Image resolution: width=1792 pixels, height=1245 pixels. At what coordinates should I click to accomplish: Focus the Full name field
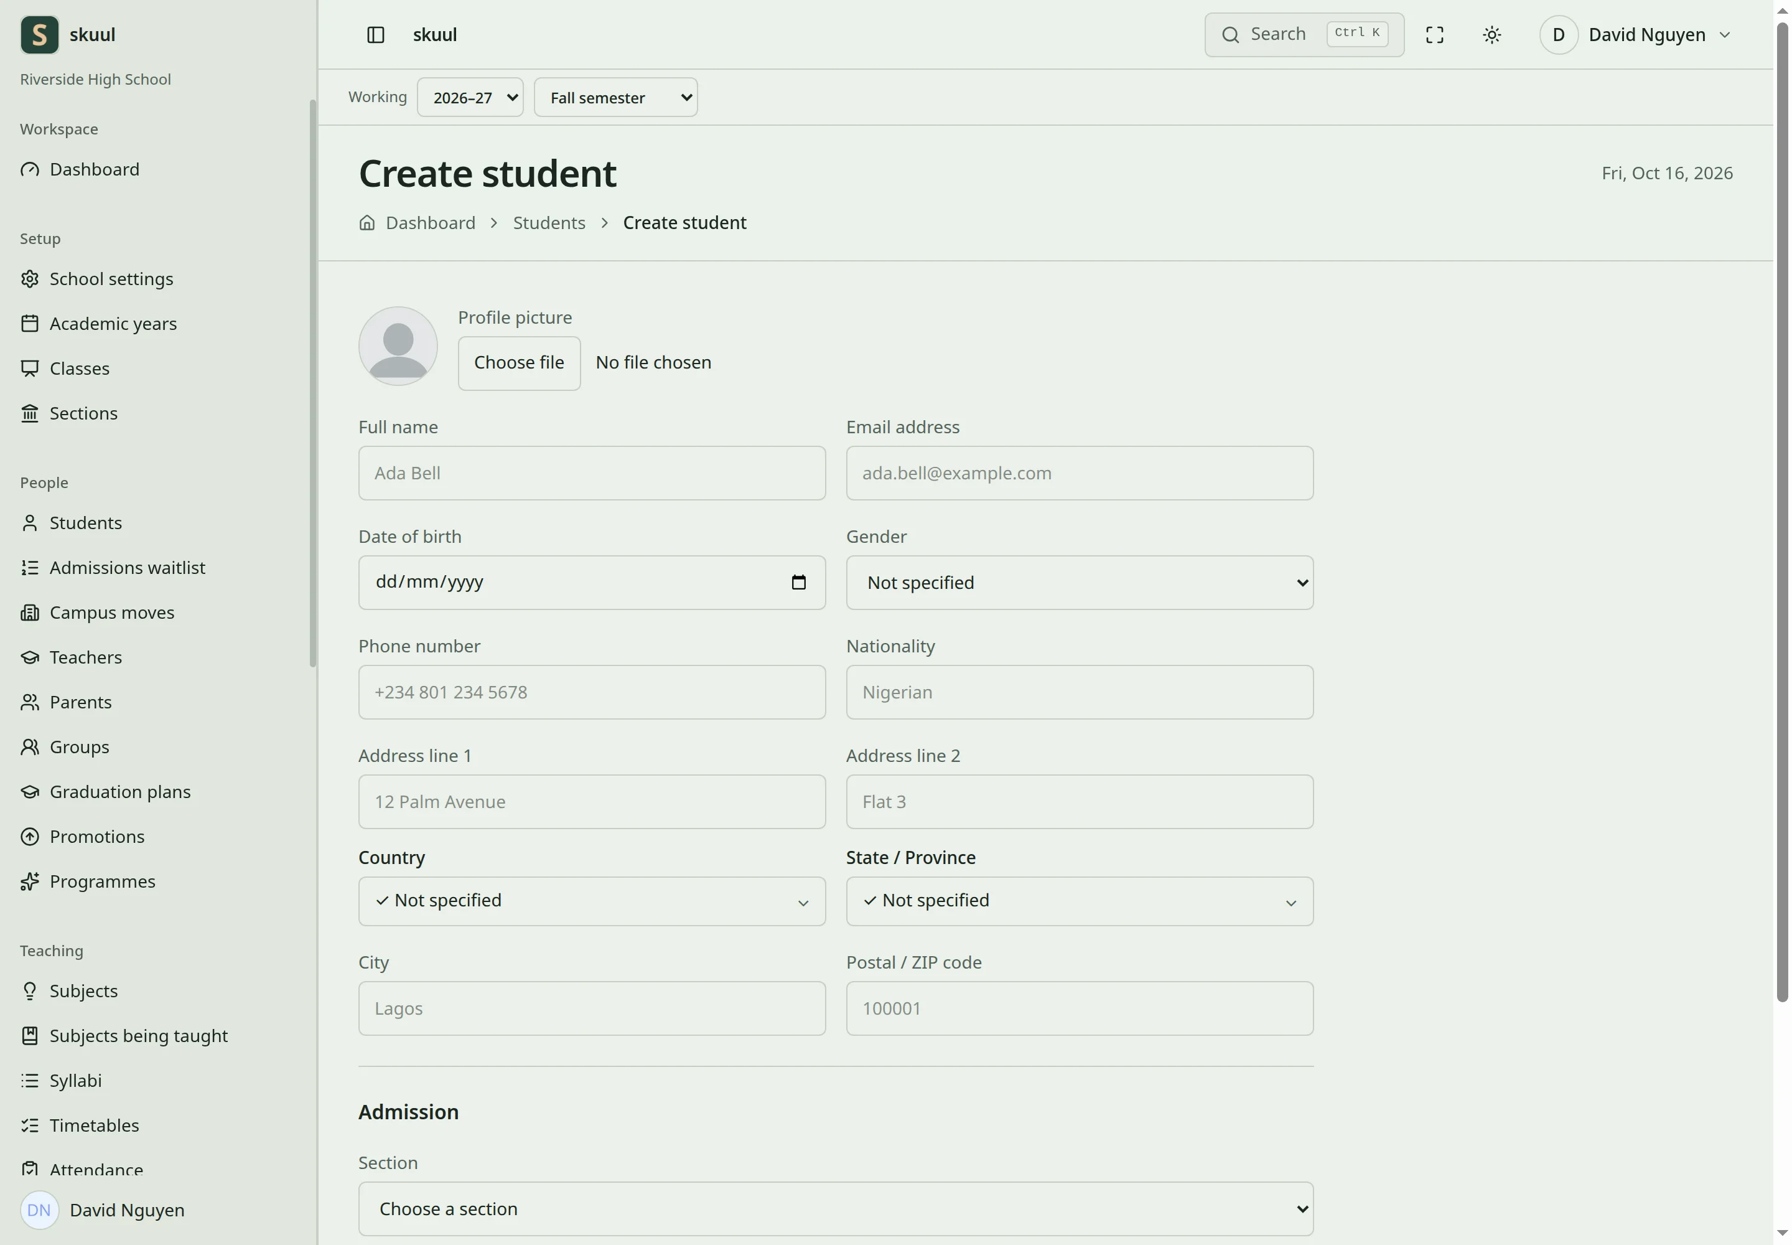click(592, 472)
